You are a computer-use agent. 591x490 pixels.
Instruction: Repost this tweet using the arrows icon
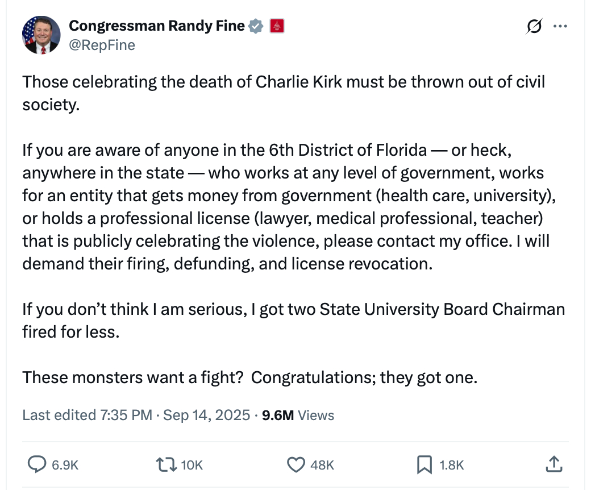(x=165, y=465)
